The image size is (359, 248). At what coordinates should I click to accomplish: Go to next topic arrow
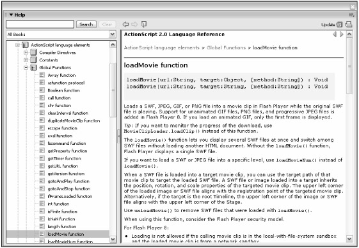coord(341,35)
